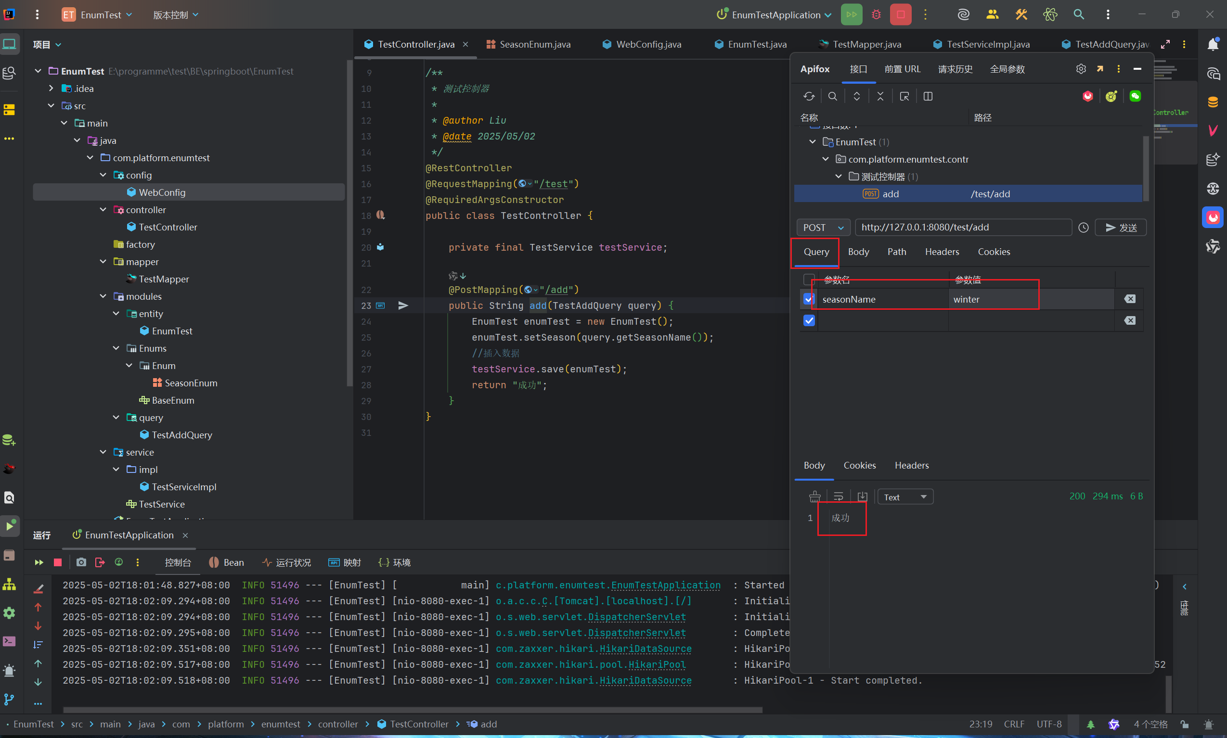Viewport: 1227px width, 738px height.
Task: Open the Text response format dropdown
Action: click(905, 497)
